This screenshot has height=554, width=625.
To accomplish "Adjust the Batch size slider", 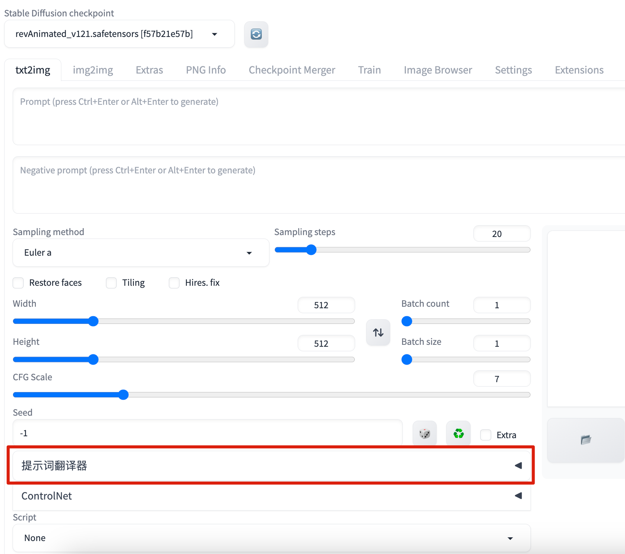I will (466, 360).
